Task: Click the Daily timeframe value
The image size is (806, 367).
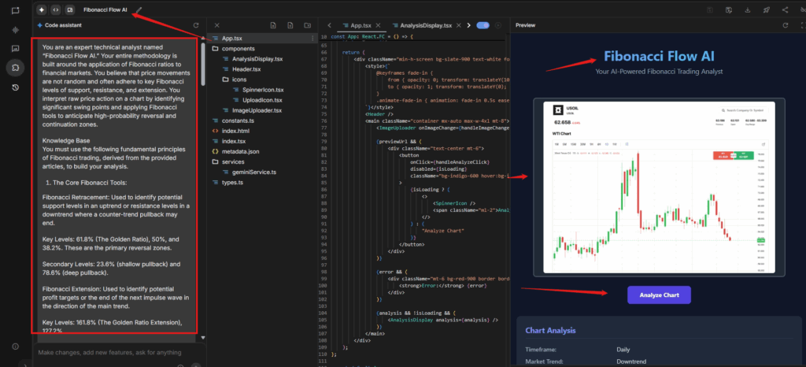Action: 623,350
